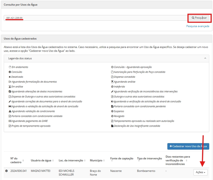This screenshot has height=180, width=213.
Task: Open the Pesquisa avançada link
Action: [x=197, y=26]
